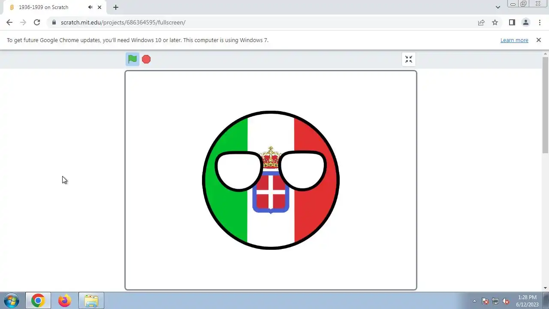Close the 1936-1939 on Scratch tab
549x309 pixels.
pyautogui.click(x=100, y=7)
